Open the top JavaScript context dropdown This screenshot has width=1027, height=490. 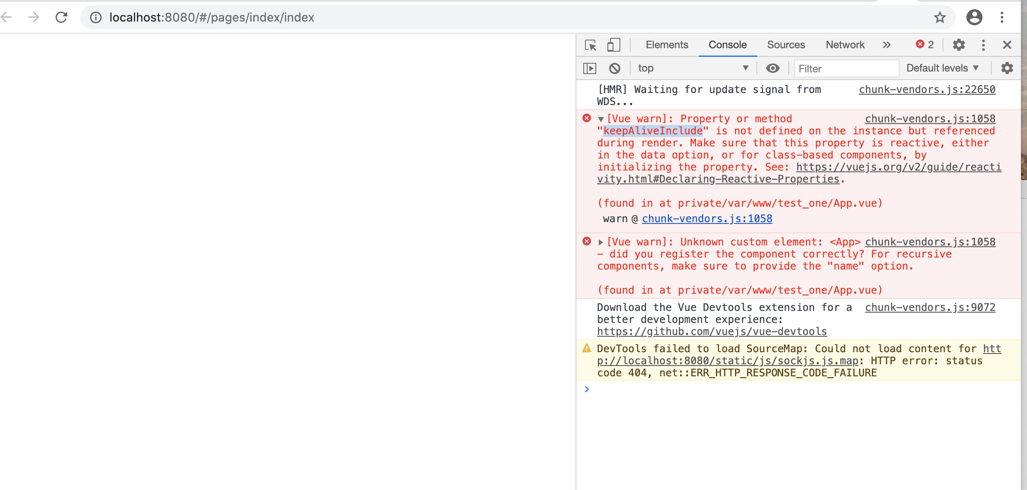693,68
